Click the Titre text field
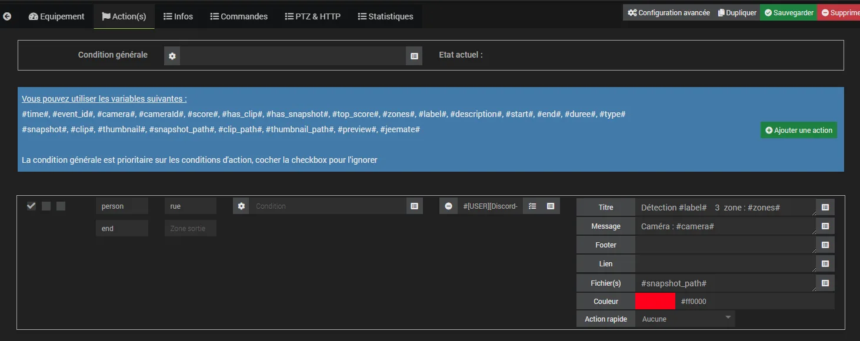The height and width of the screenshot is (341, 860). tap(726, 207)
